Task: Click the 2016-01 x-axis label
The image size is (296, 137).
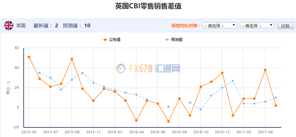Action: tap(115, 132)
